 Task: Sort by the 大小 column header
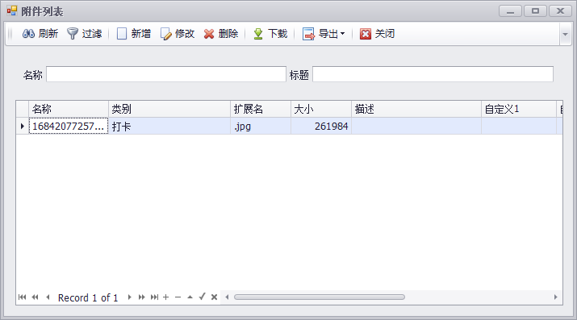[x=321, y=109]
